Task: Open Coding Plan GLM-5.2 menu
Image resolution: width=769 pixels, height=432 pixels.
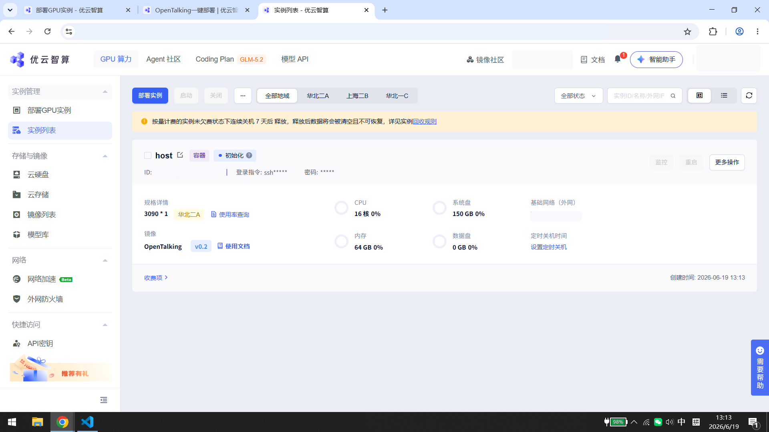Action: click(x=230, y=59)
